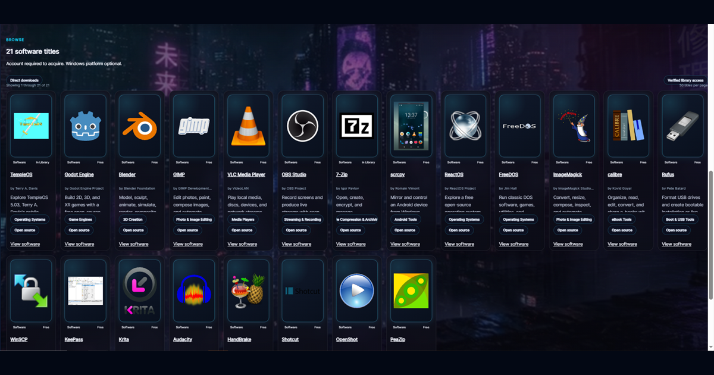Screen dimensions: 714x375
Task: Click the Streaming & Recording tag
Action: point(302,220)
